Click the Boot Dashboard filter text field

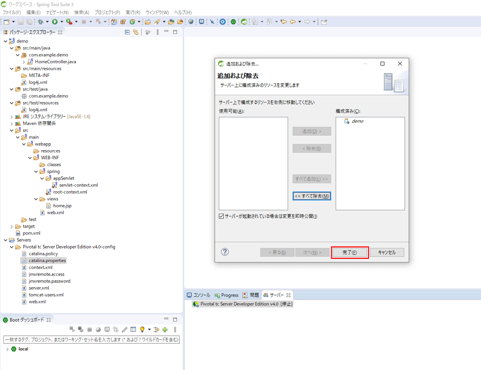point(91,340)
